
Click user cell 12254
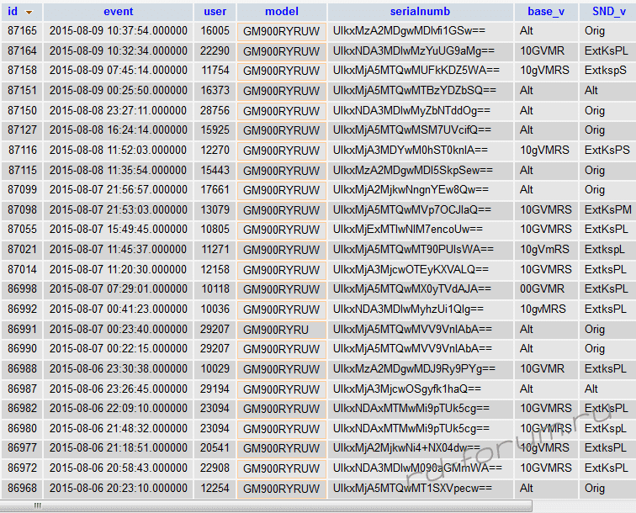tap(215, 489)
